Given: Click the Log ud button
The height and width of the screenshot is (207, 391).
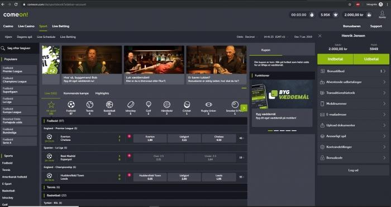Looking at the screenshot, I should point(353,170).
